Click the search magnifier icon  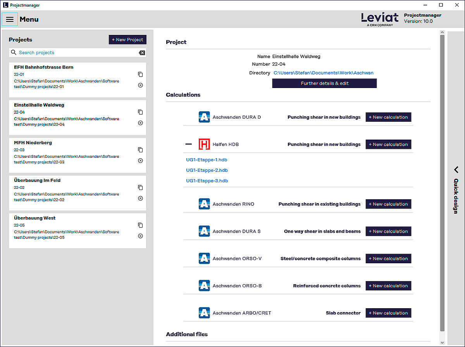click(x=14, y=52)
